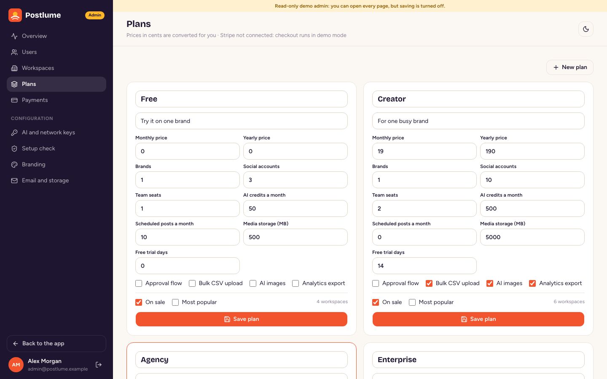Enable AI images on the Free plan
The width and height of the screenshot is (607, 379).
(x=253, y=283)
